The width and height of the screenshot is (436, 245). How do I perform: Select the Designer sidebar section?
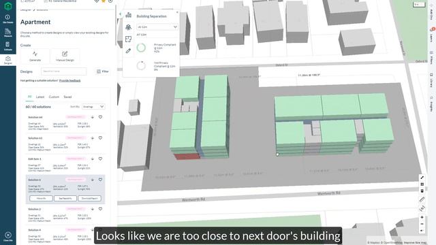(7, 60)
